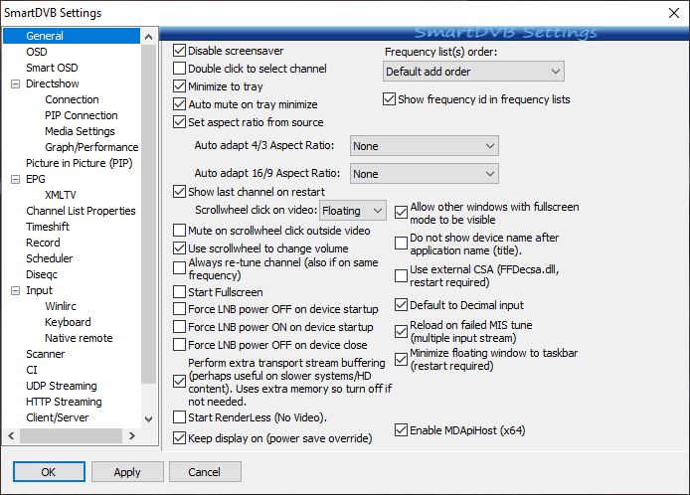Screen dimensions: 690x495
Task: Open PIP Connection settings
Action: pos(82,115)
